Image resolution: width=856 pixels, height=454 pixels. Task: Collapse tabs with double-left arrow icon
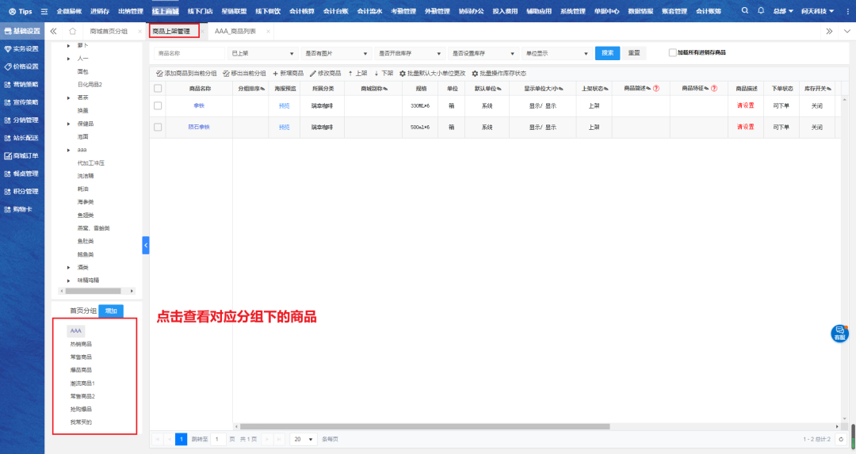(x=53, y=31)
